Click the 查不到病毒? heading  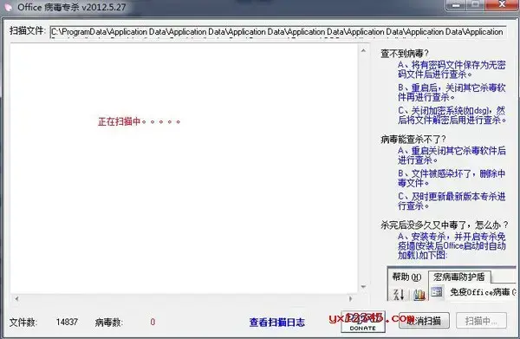tap(405, 54)
